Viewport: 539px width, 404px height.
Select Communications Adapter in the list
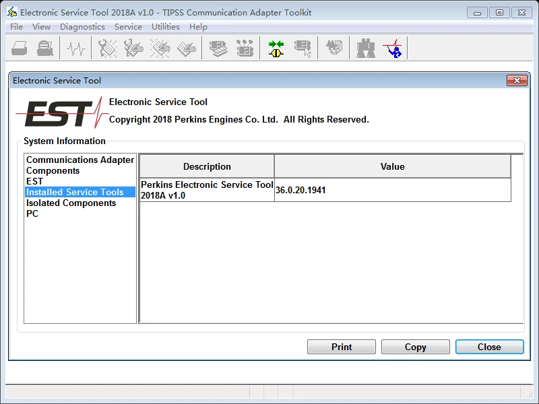click(80, 160)
